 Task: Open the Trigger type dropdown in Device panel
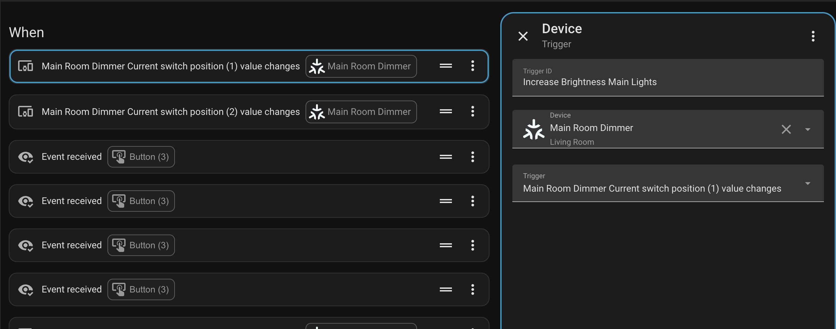[668, 183]
